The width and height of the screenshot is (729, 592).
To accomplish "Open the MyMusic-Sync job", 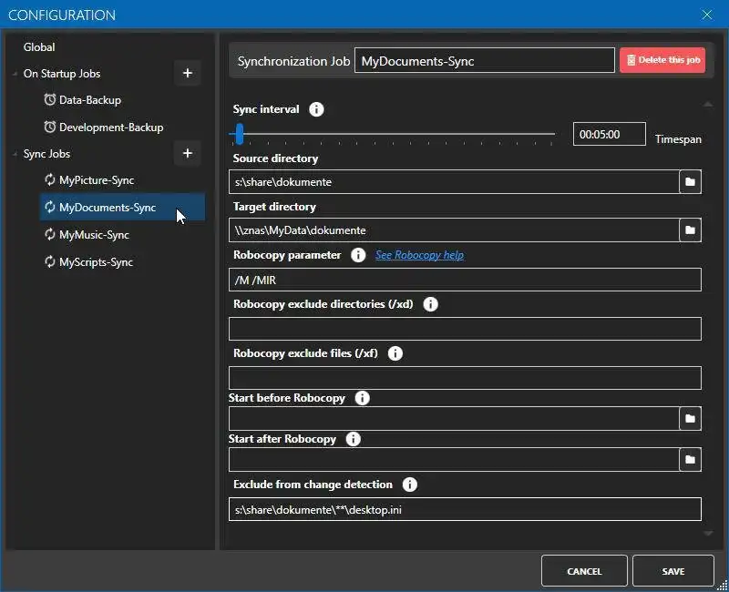I will 94,235.
